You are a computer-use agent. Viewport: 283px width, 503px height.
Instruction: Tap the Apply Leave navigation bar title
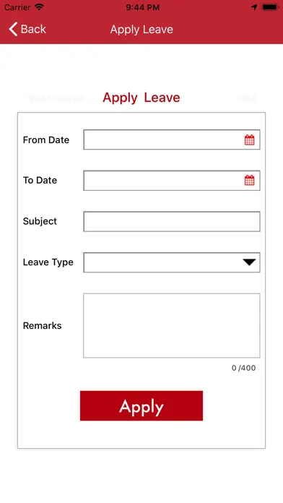[x=141, y=30]
